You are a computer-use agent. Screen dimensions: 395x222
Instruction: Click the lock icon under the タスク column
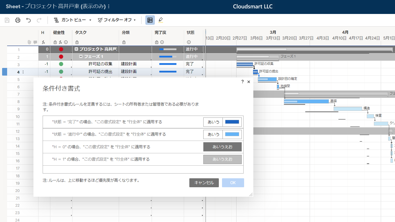tap(76, 42)
